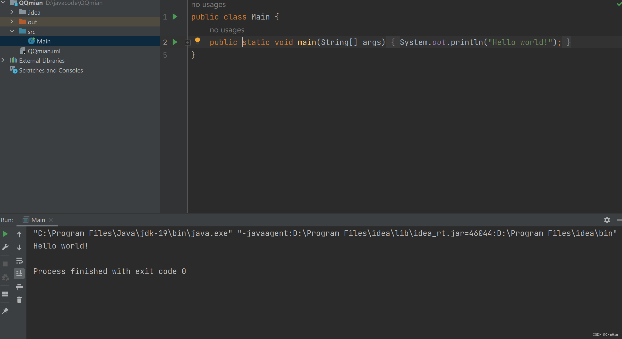Collapse the QQmian project root
The height and width of the screenshot is (339, 622).
tap(3, 3)
